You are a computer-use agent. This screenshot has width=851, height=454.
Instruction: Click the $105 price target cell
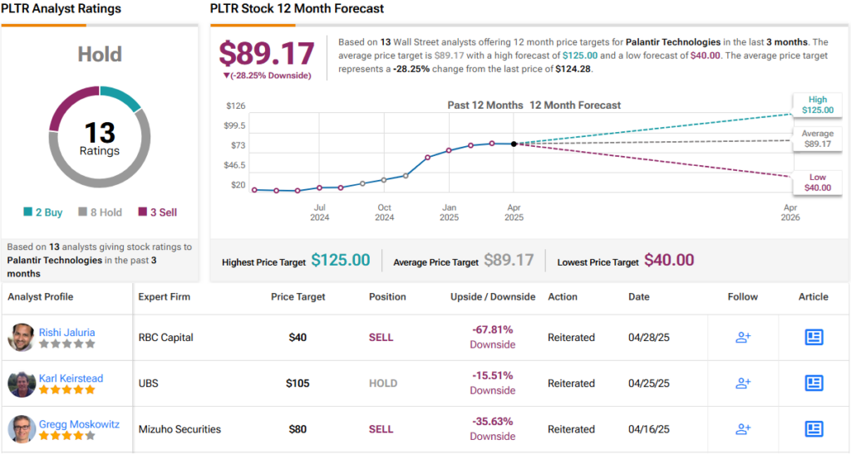(298, 383)
